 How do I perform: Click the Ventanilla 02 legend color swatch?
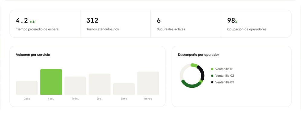[212, 76]
